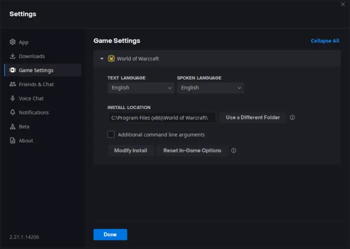Click the blue Done button
Screen dimensions: 350x249
[x=110, y=234]
